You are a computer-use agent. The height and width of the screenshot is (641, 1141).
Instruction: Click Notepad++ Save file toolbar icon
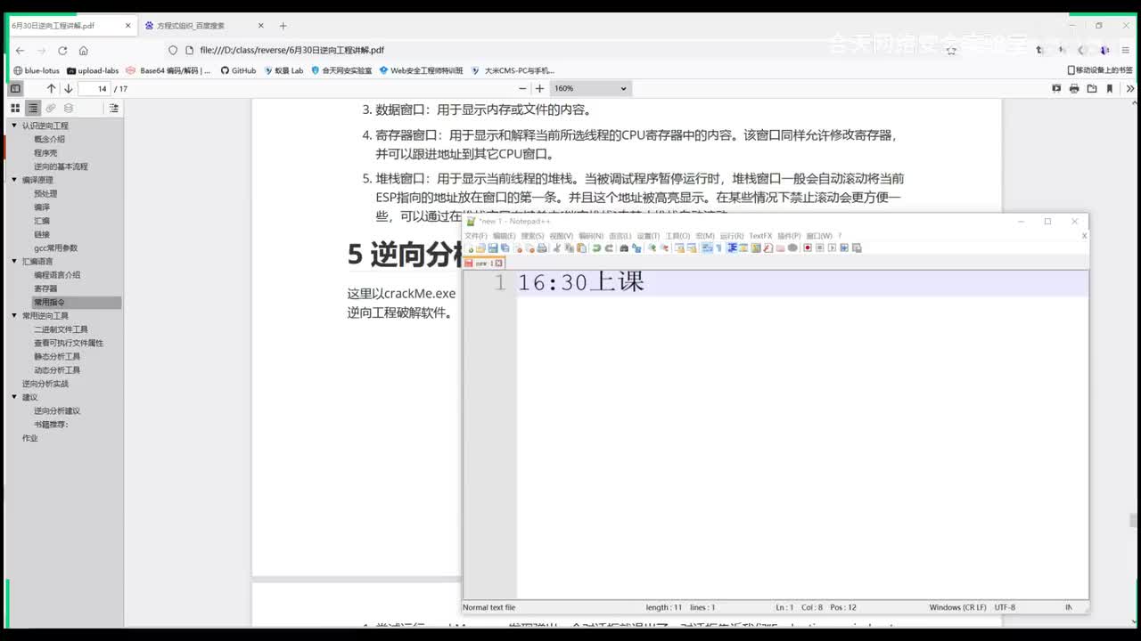pyautogui.click(x=493, y=248)
